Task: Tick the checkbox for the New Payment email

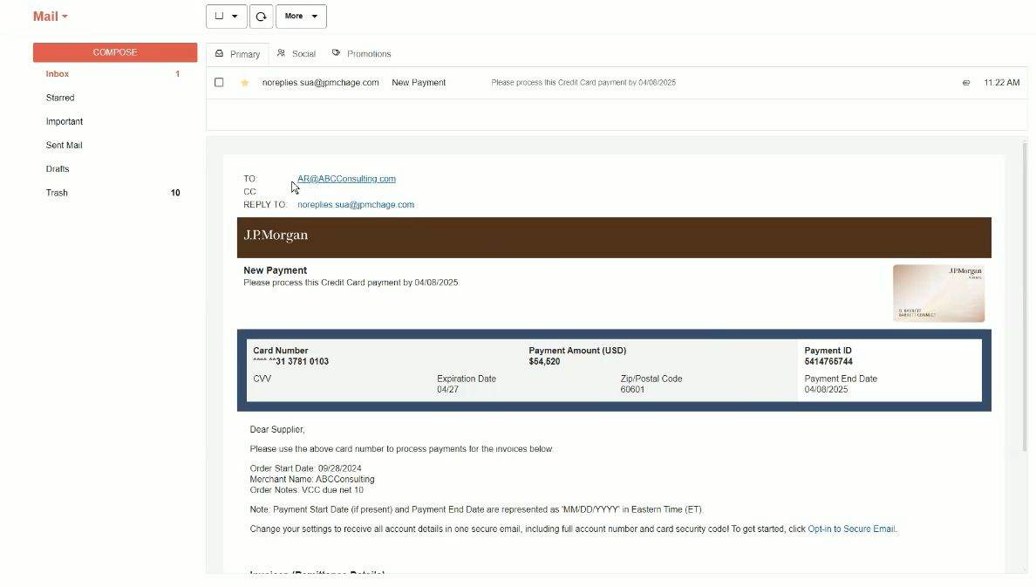Action: pos(219,83)
